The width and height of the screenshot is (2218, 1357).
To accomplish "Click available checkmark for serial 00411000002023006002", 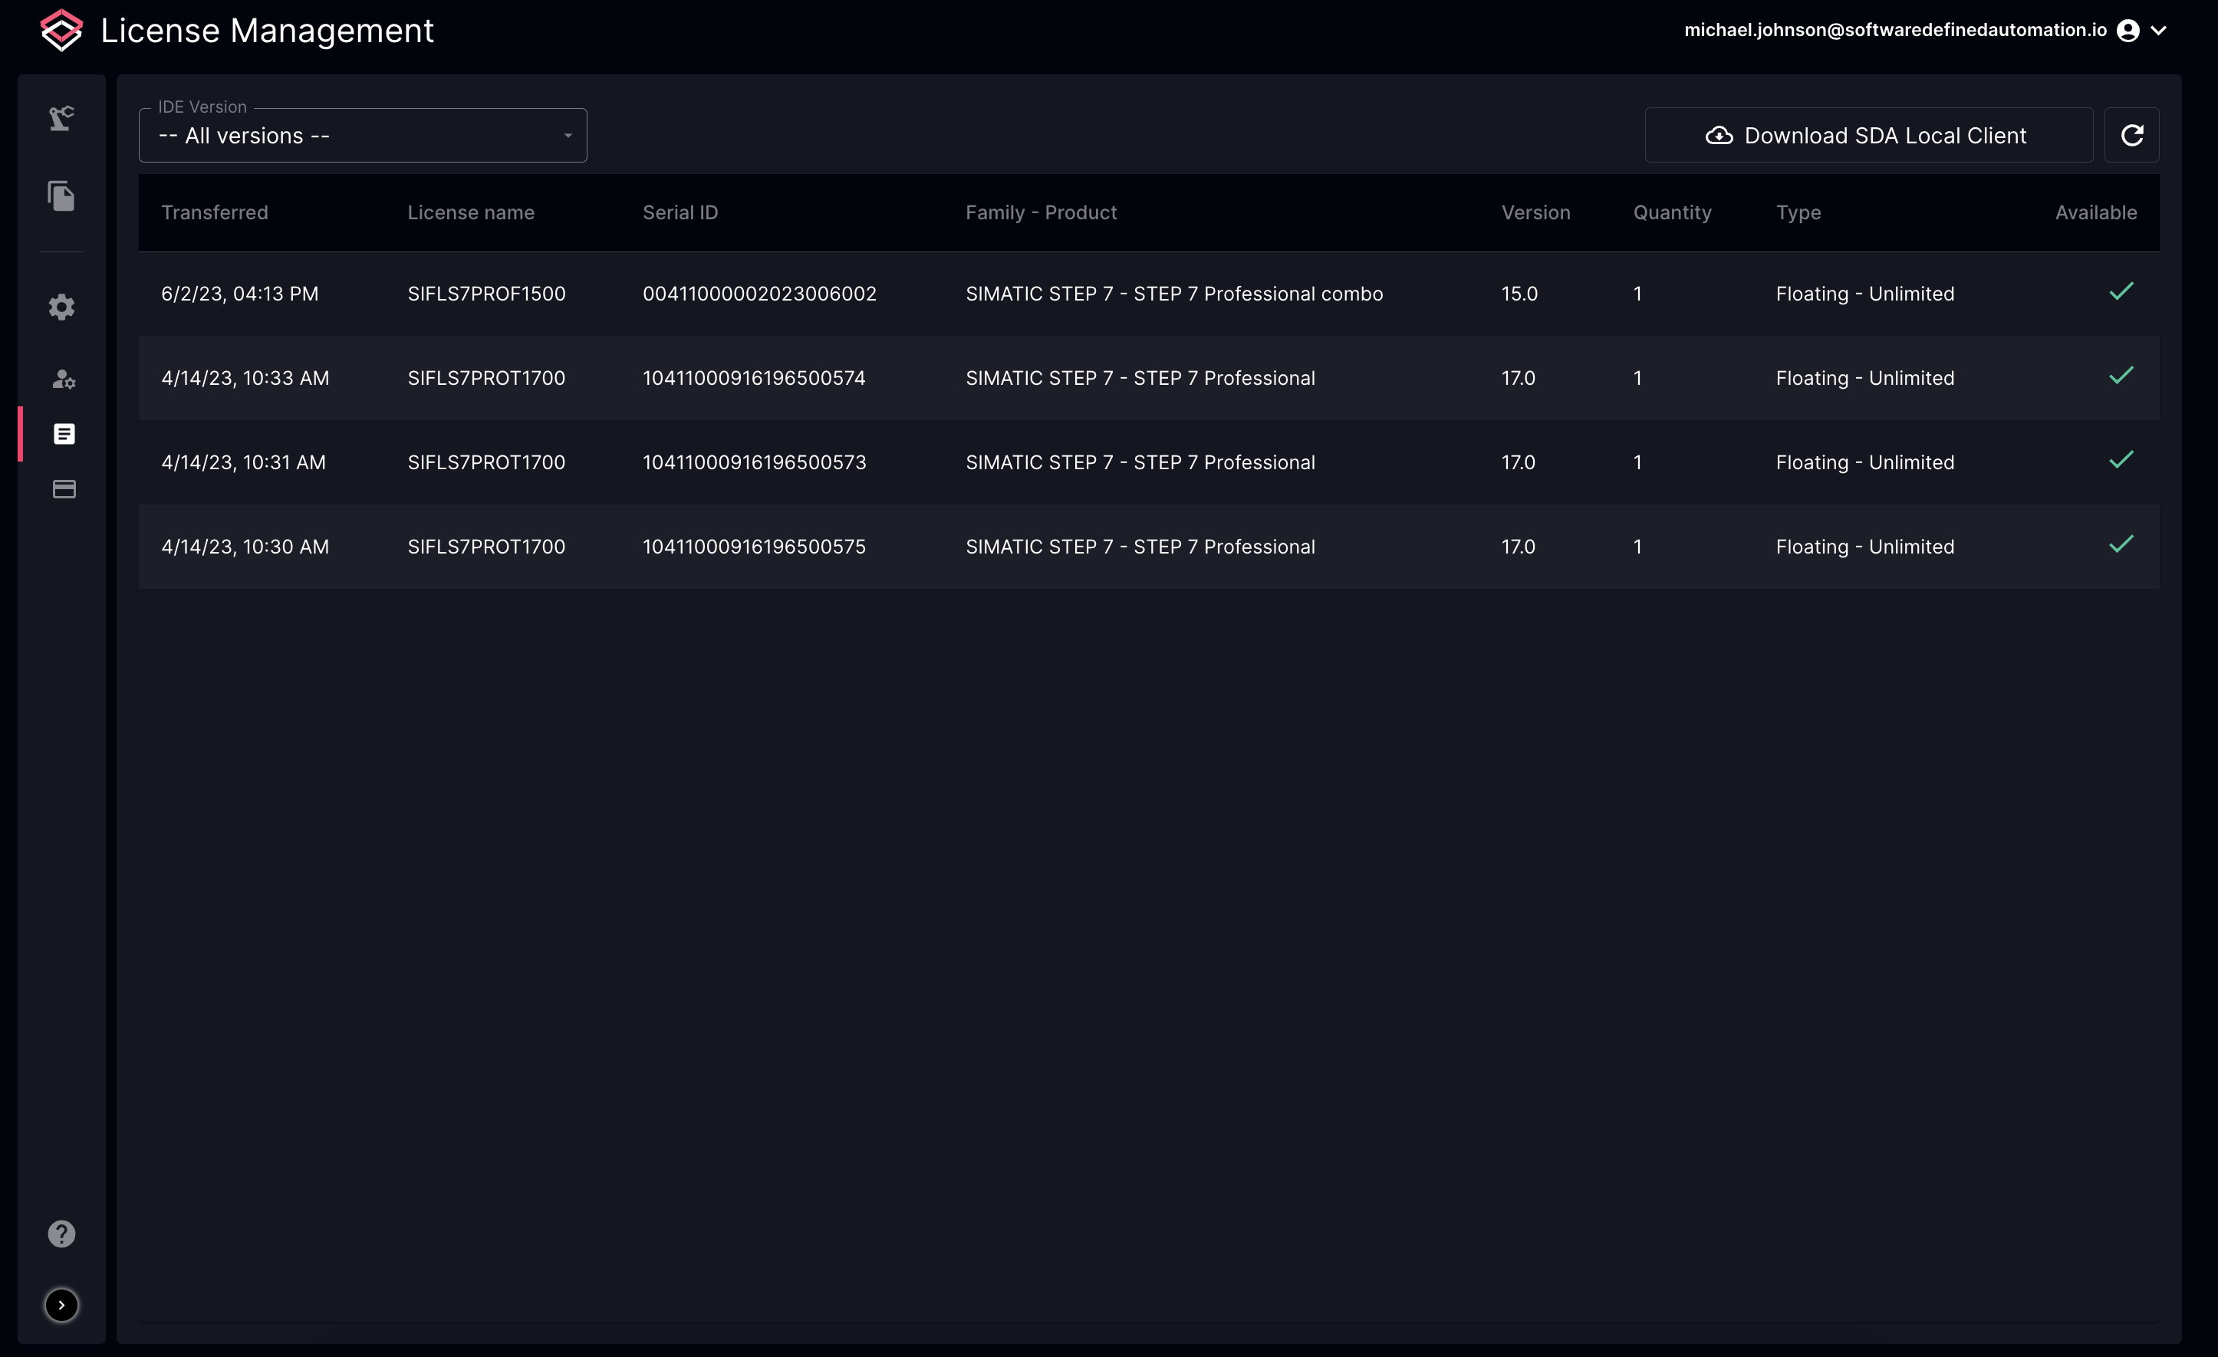I will [2121, 291].
